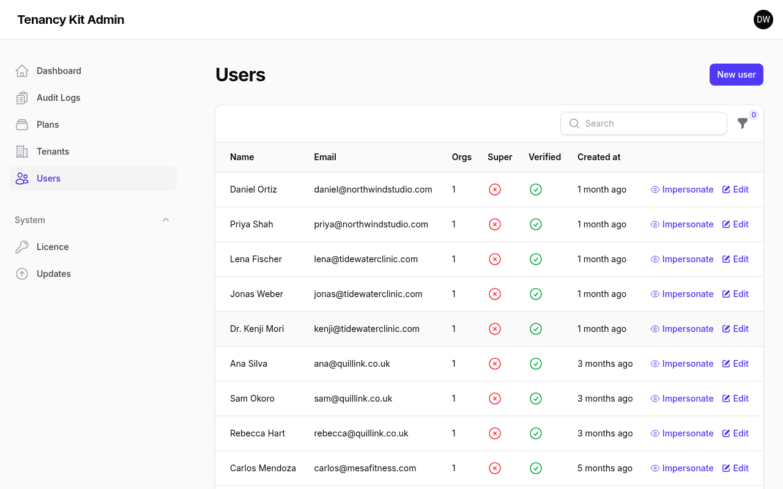Image resolution: width=783 pixels, height=489 pixels.
Task: Click the DW user avatar
Action: (x=763, y=20)
